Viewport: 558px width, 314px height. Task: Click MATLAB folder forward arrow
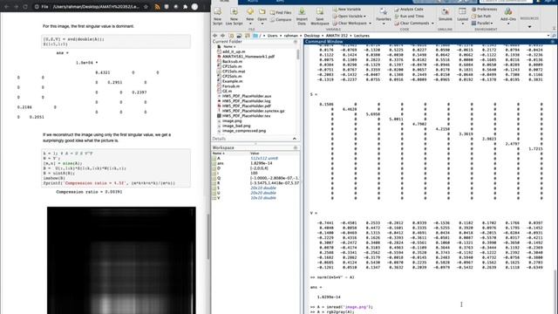click(x=223, y=36)
